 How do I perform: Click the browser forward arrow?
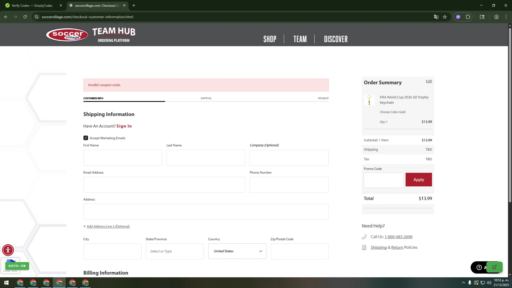tap(15, 17)
